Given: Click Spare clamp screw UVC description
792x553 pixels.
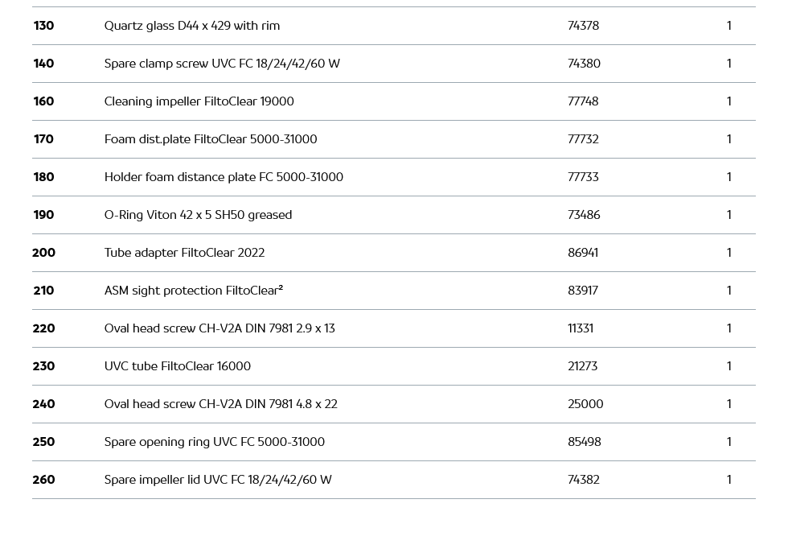Looking at the screenshot, I should point(222,64).
